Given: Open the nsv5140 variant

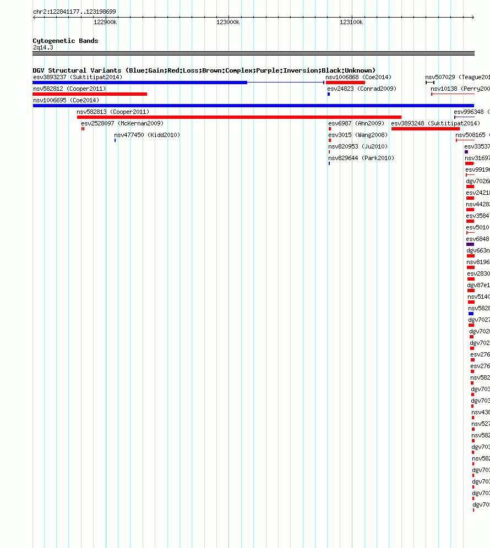Looking at the screenshot, I should pyautogui.click(x=471, y=302).
